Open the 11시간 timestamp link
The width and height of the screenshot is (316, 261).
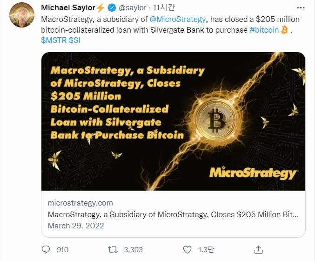164,7
